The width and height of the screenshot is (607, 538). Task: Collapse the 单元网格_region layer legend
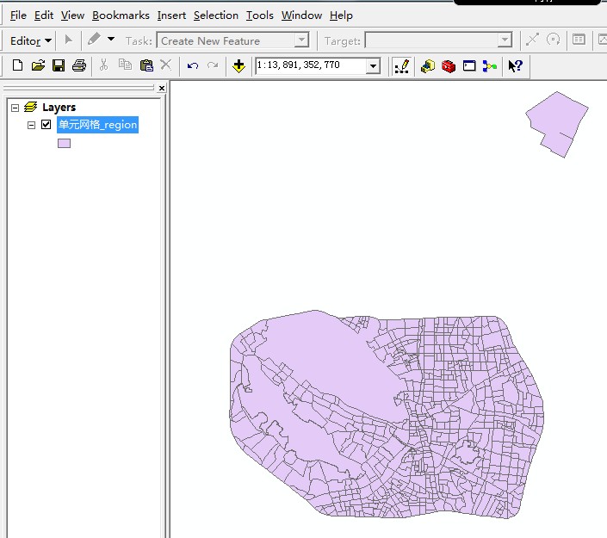[x=32, y=125]
